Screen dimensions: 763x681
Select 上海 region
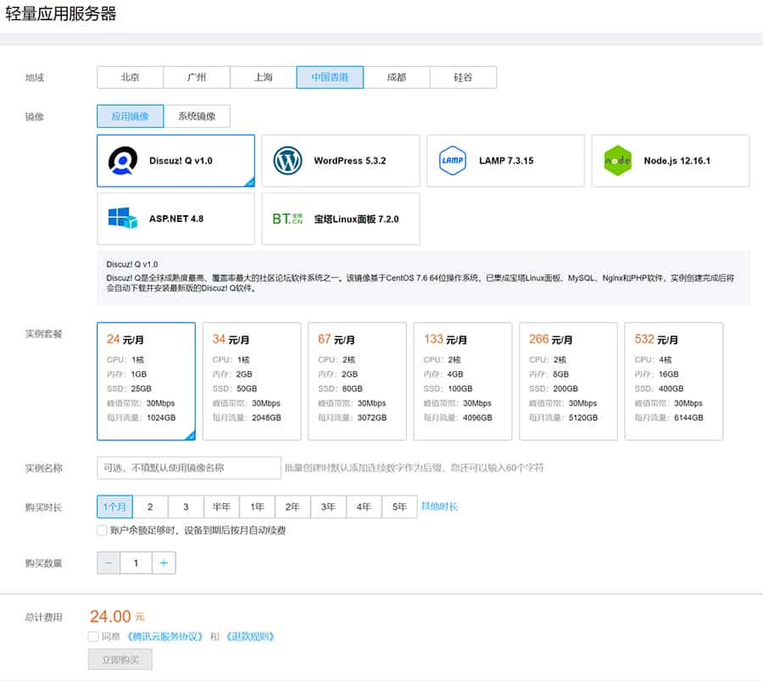click(x=264, y=77)
